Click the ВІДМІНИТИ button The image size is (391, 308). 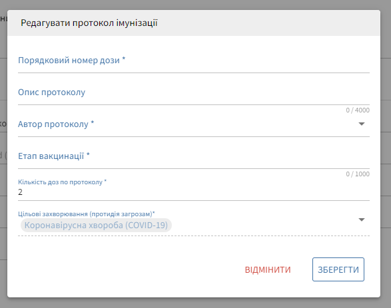268,269
